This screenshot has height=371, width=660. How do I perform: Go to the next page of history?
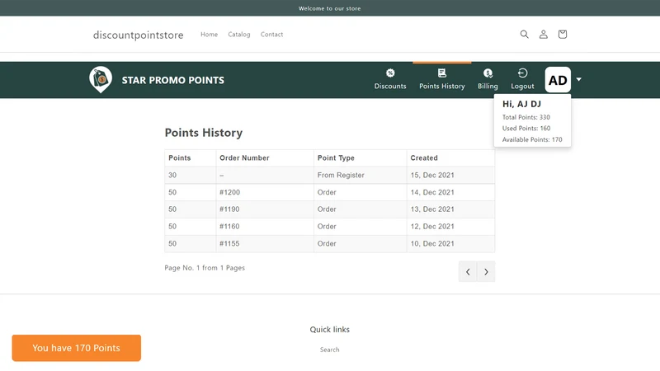click(x=486, y=272)
